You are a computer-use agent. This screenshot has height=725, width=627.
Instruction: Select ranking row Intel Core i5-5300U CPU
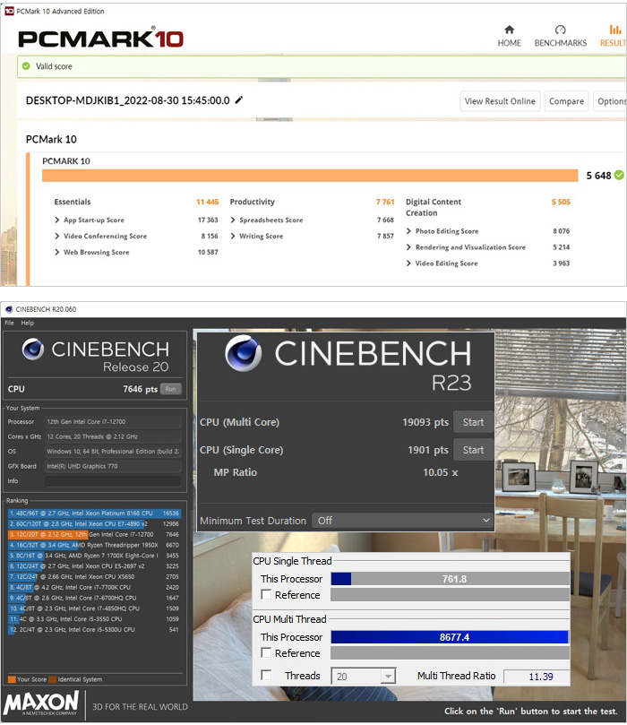94,630
